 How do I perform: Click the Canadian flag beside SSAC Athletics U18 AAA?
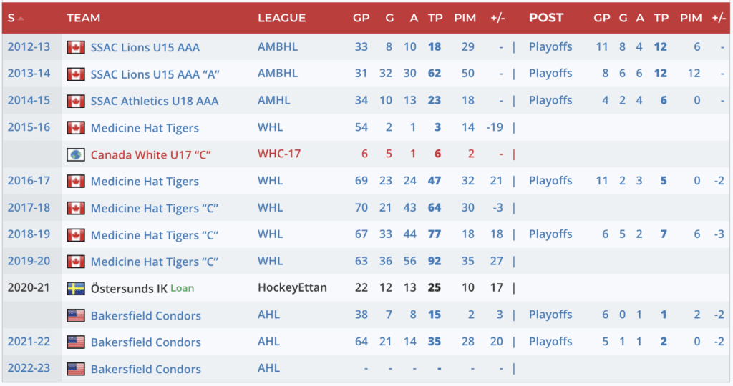coord(75,101)
